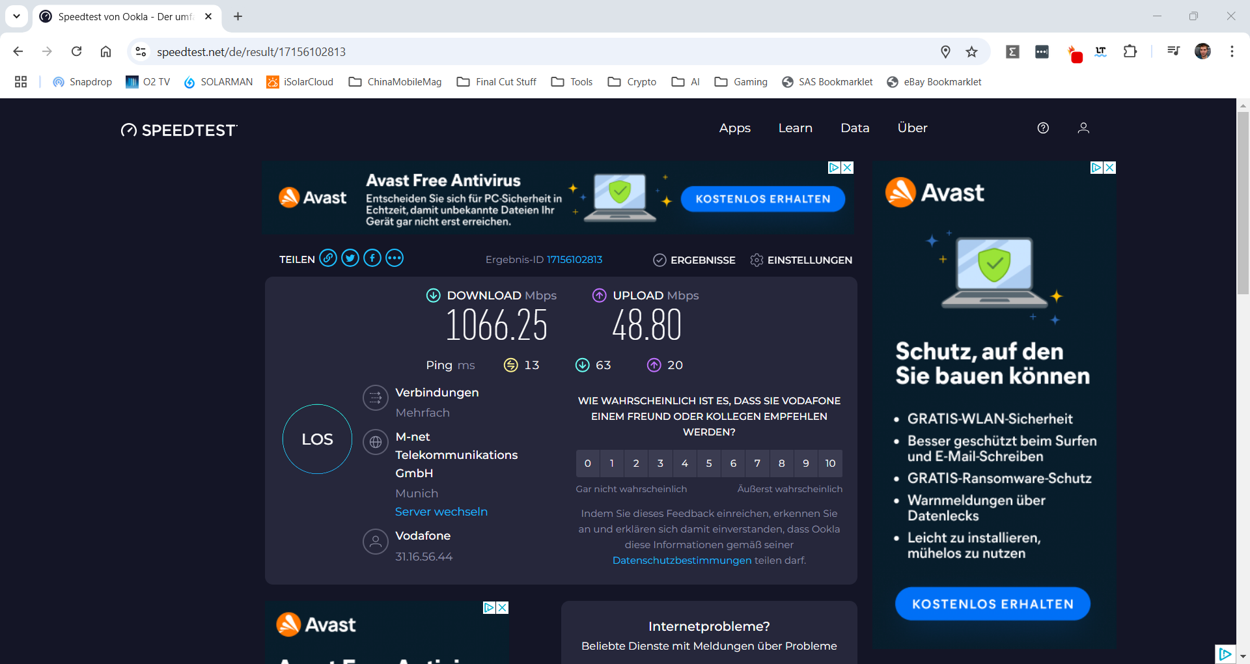Open the Datenschutzbestimmungen link

682,560
